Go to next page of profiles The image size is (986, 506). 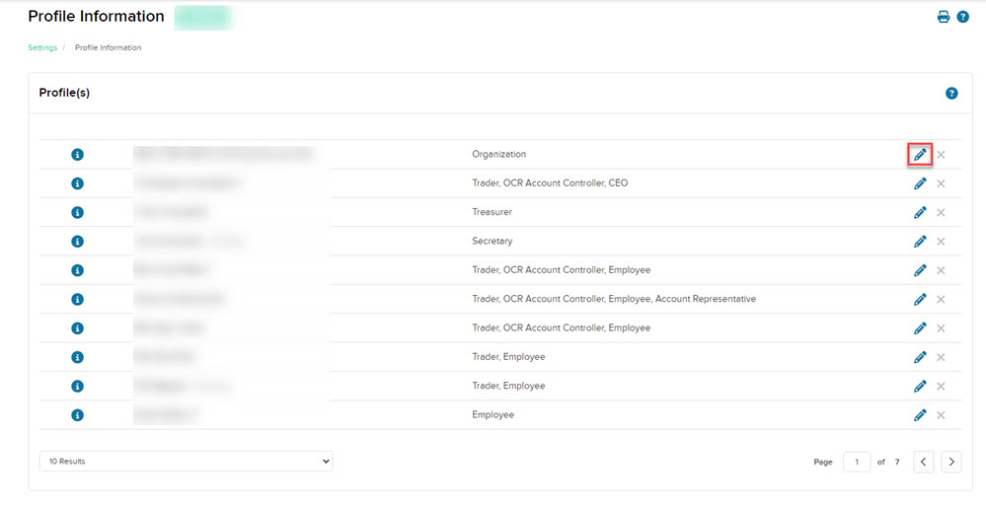tap(950, 462)
